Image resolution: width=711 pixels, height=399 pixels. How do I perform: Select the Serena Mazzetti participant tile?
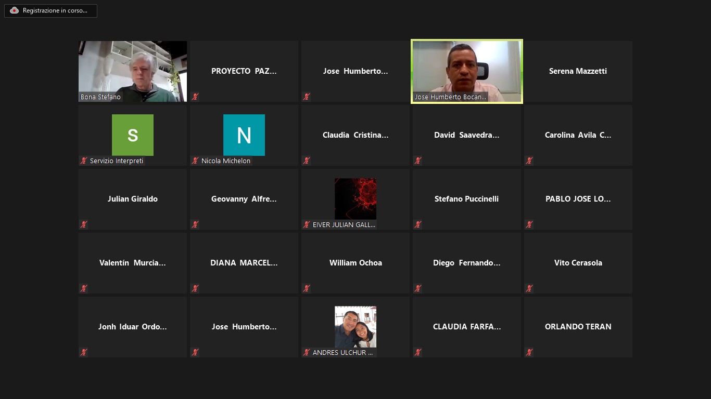click(578, 71)
